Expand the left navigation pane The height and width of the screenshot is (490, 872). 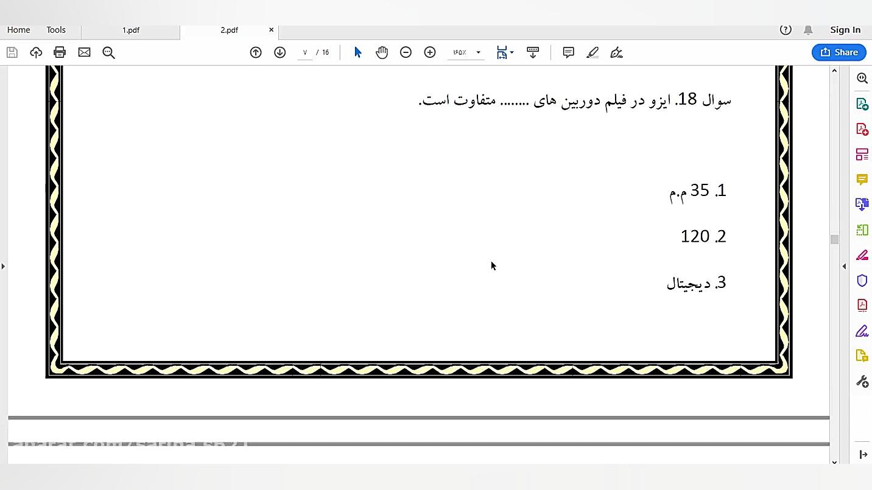point(4,266)
